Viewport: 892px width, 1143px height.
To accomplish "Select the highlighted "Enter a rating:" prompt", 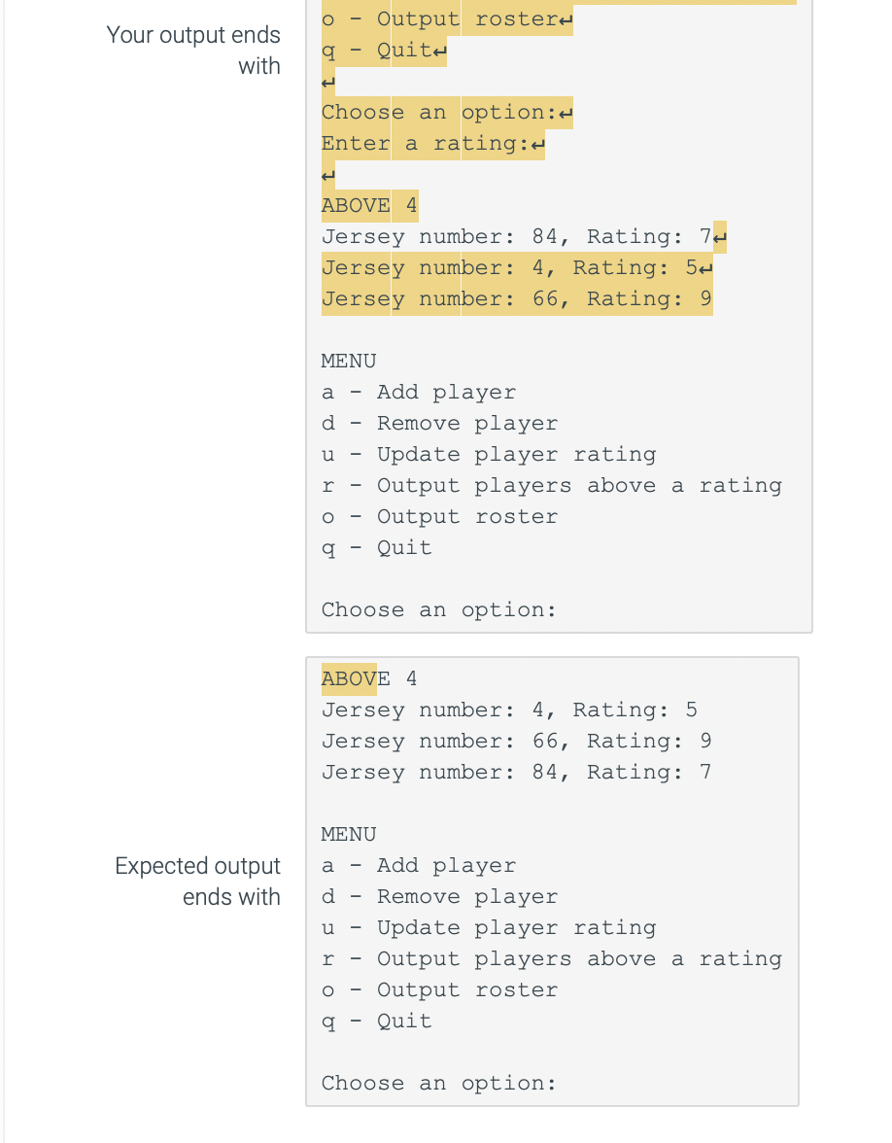I will [x=425, y=143].
